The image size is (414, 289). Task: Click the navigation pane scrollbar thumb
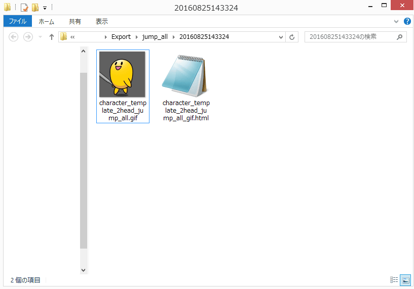coord(84,161)
